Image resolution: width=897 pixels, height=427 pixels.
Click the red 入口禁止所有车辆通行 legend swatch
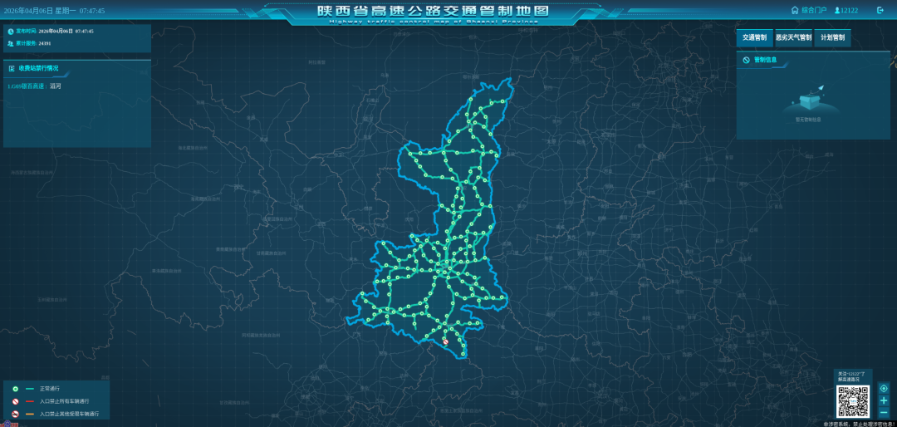31,401
